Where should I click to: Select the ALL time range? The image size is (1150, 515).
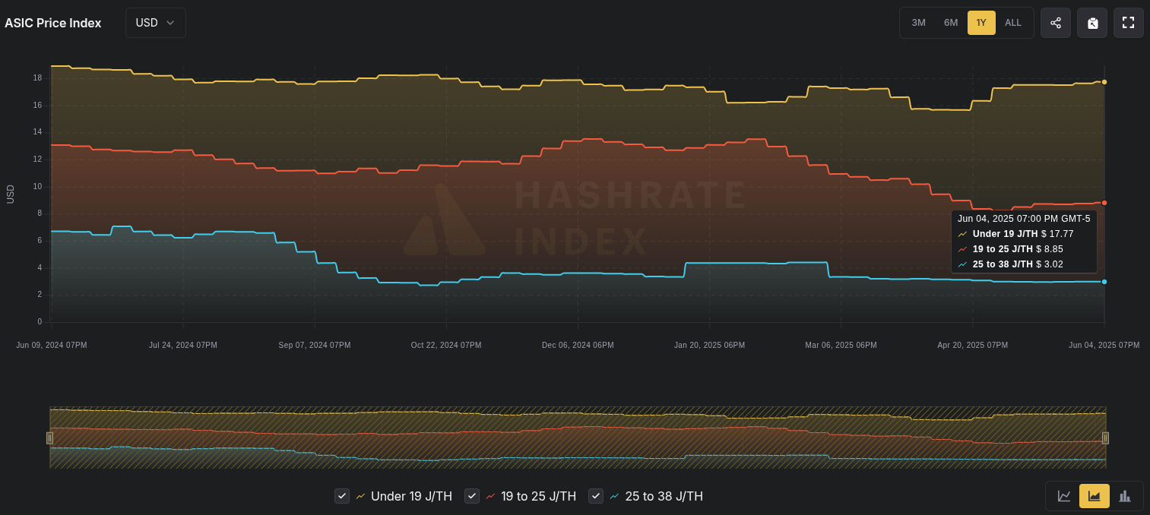pyautogui.click(x=1013, y=23)
